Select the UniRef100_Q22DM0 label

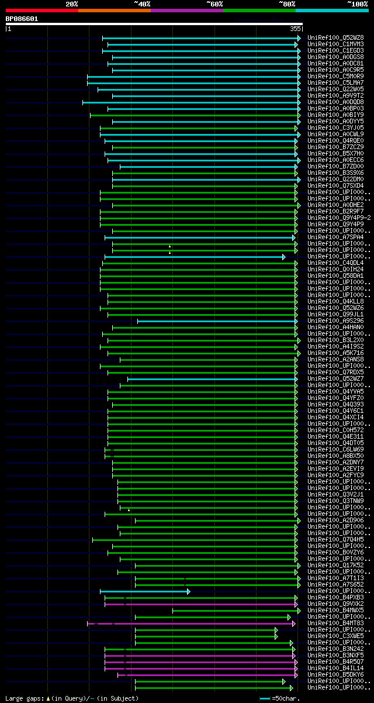point(335,179)
